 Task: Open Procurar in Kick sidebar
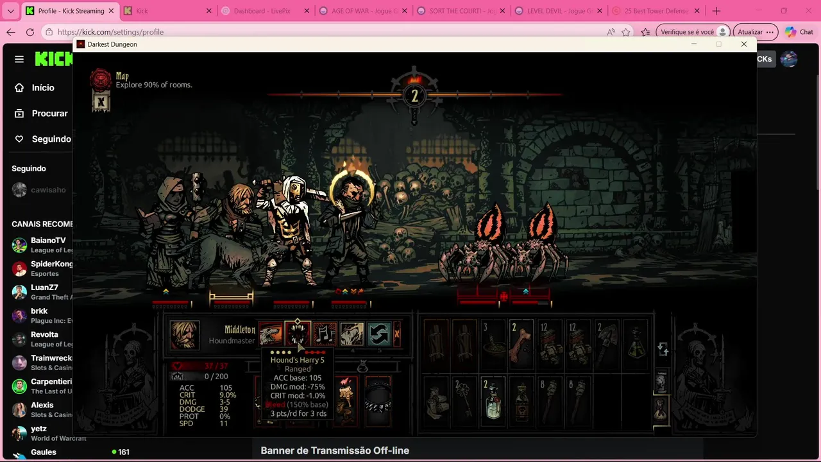tap(42, 113)
